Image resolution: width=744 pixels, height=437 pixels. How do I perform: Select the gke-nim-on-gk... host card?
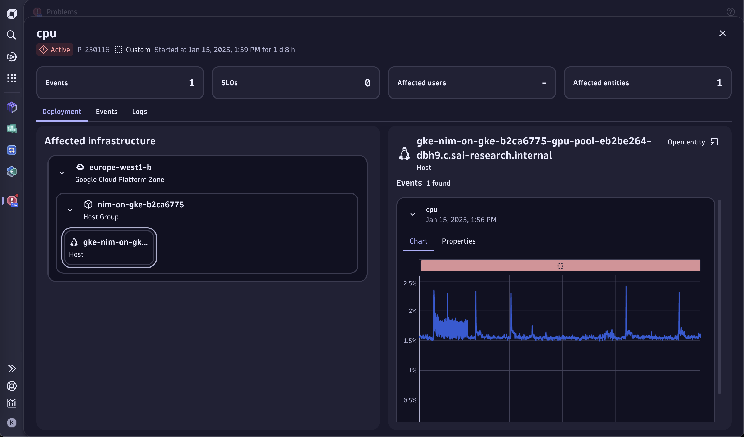pos(109,248)
